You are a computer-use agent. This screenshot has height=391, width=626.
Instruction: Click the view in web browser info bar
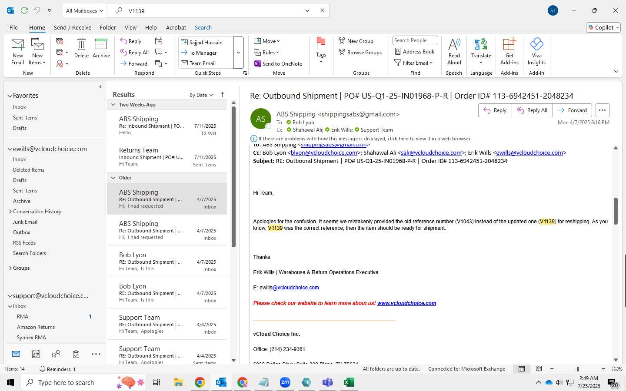[x=365, y=139]
